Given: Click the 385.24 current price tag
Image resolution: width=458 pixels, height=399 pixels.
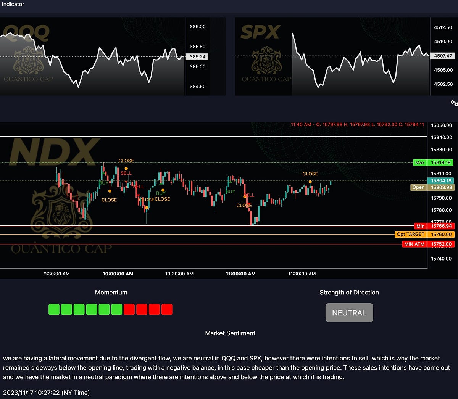Looking at the screenshot, I should click(198, 56).
